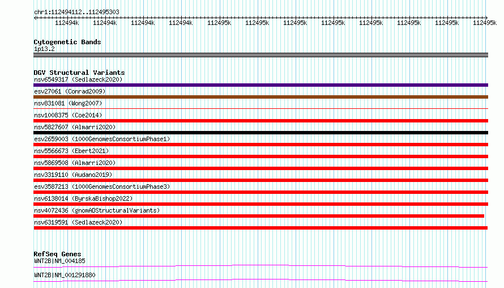504x288 pixels.
Task: Click the red bar under nsv6319591
Action: pos(260,228)
